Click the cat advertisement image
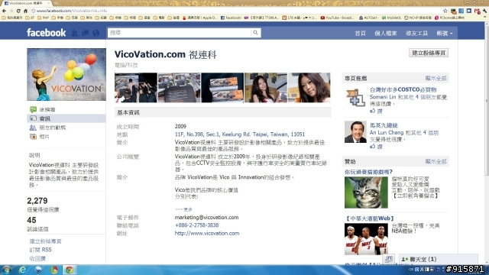 pos(366,192)
